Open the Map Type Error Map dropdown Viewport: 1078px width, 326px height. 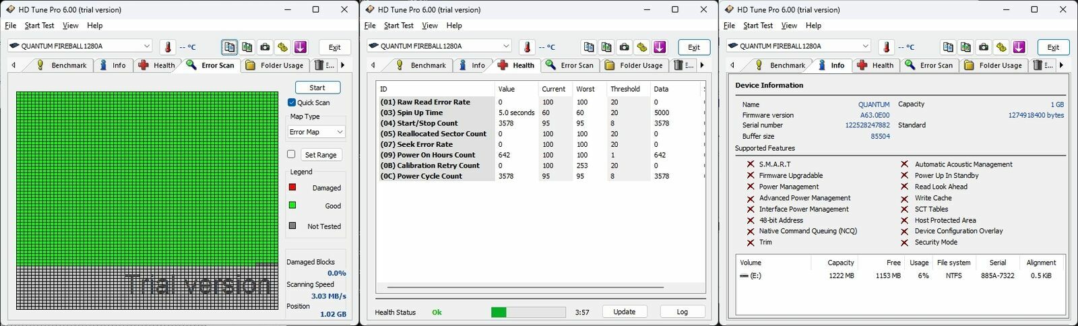click(317, 132)
